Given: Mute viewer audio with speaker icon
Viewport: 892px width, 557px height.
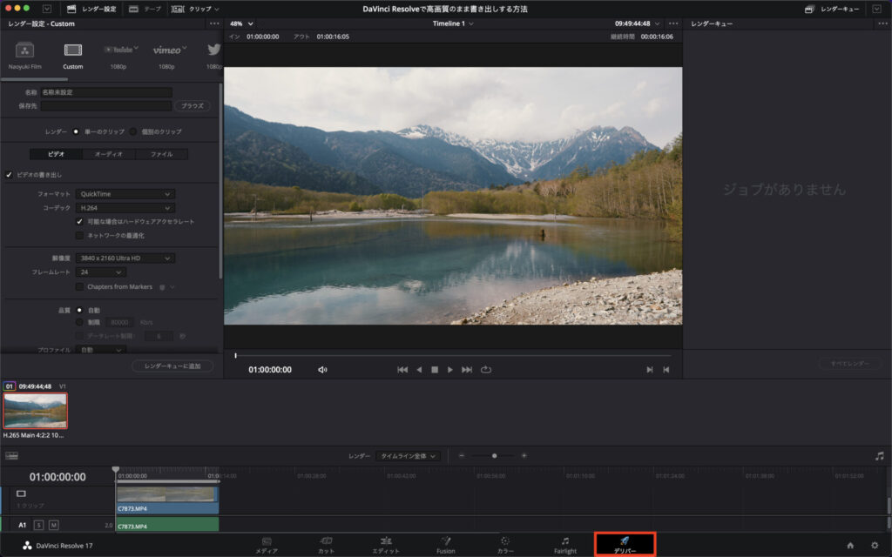Looking at the screenshot, I should (x=322, y=369).
